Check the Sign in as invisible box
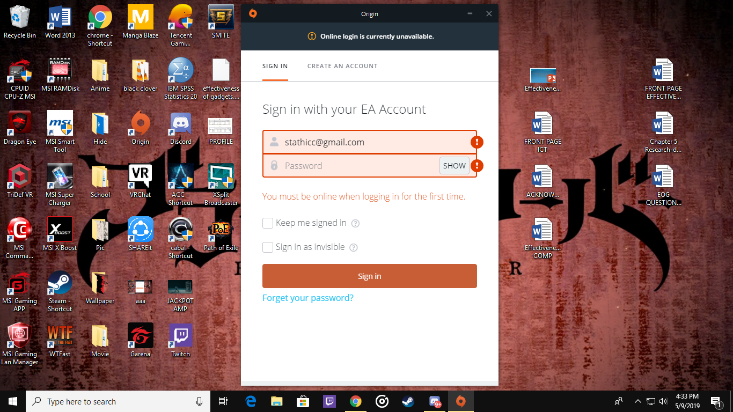Image resolution: width=733 pixels, height=412 pixels. pos(268,247)
